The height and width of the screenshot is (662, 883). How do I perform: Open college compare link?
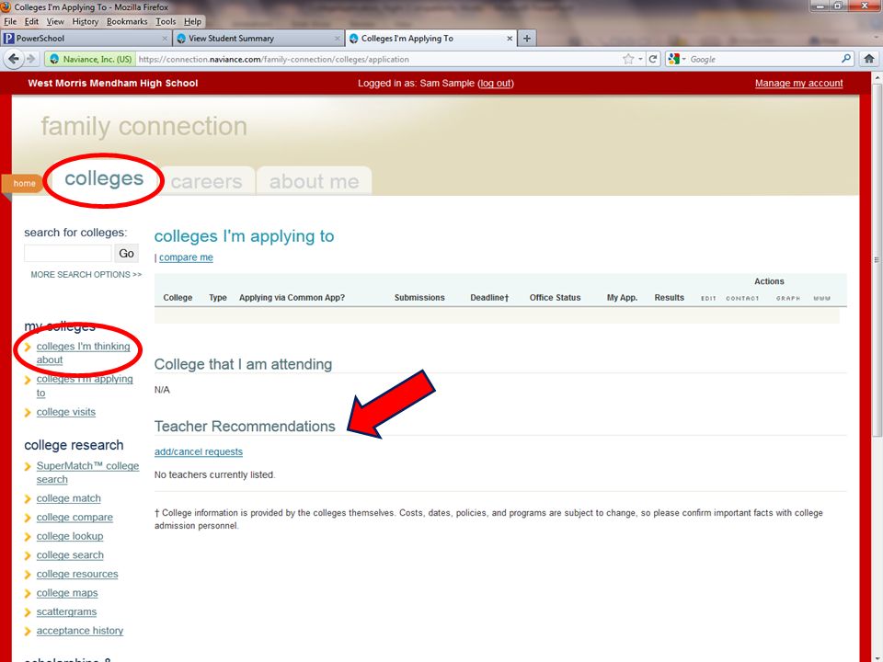point(75,518)
